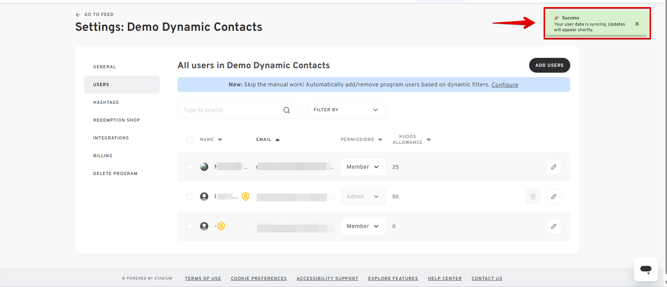Click the search magnifier icon
This screenshot has height=287, width=667.
pyautogui.click(x=286, y=110)
